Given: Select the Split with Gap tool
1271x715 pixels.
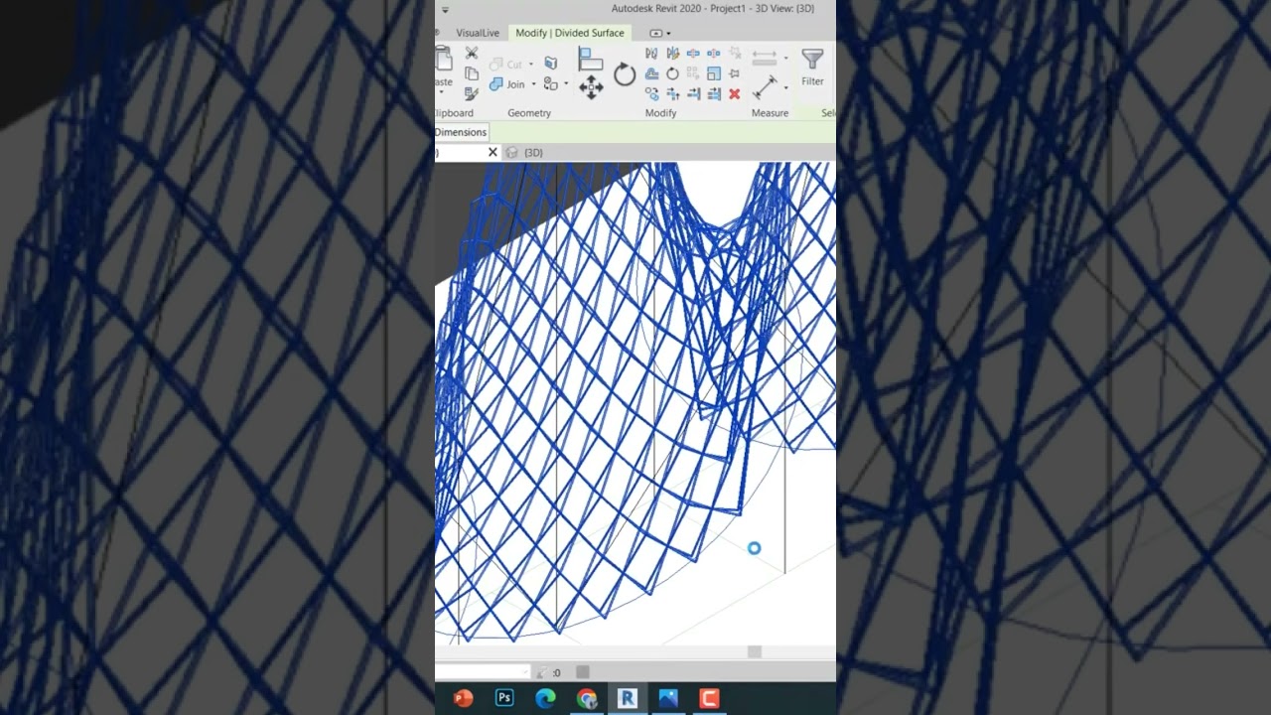Looking at the screenshot, I should click(x=714, y=53).
